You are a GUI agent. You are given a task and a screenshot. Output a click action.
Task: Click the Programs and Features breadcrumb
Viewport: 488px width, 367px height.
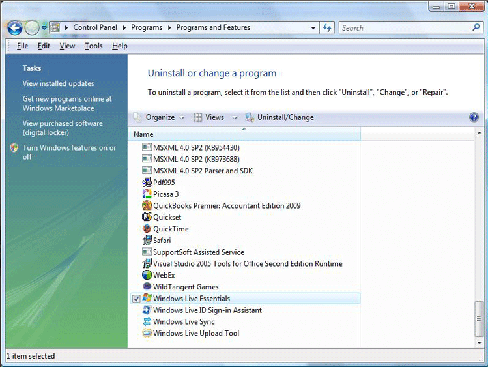coord(213,27)
